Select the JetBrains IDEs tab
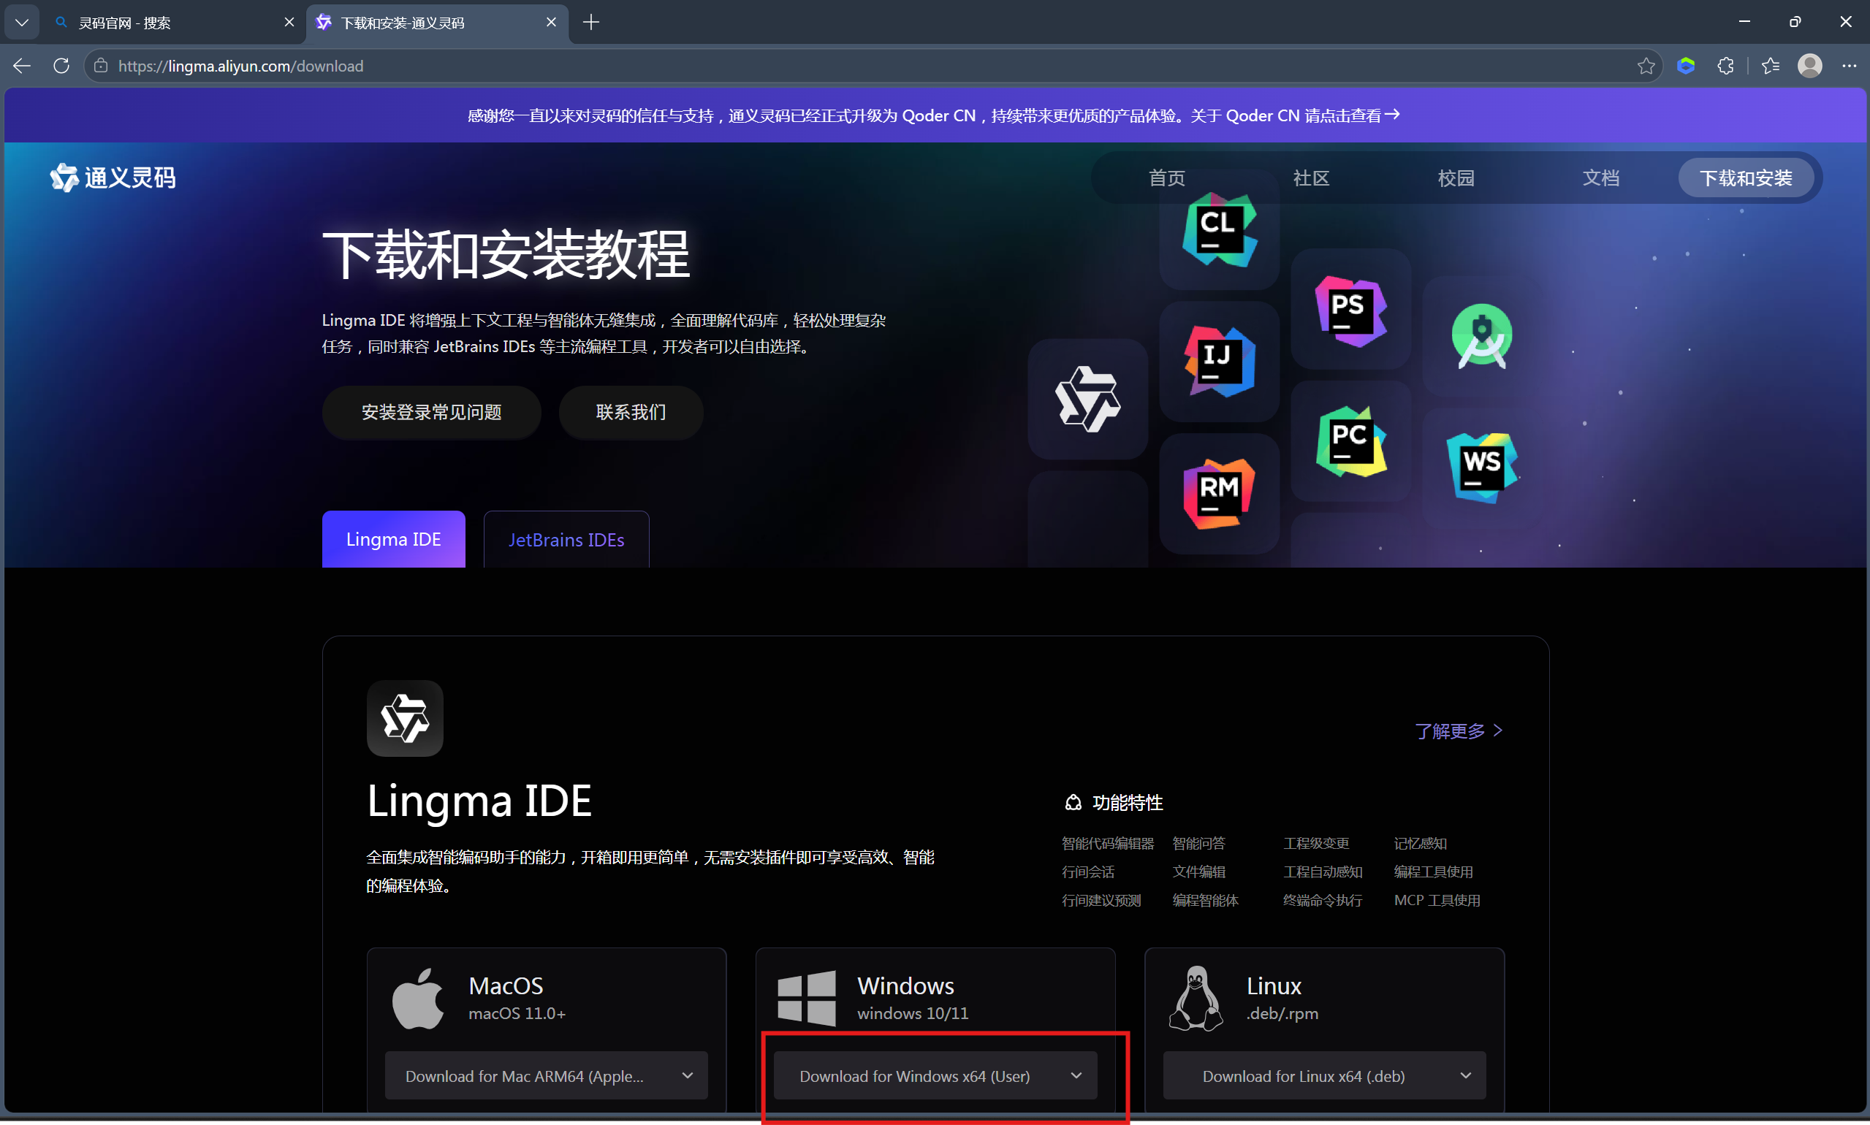1870x1125 pixels. 566,539
